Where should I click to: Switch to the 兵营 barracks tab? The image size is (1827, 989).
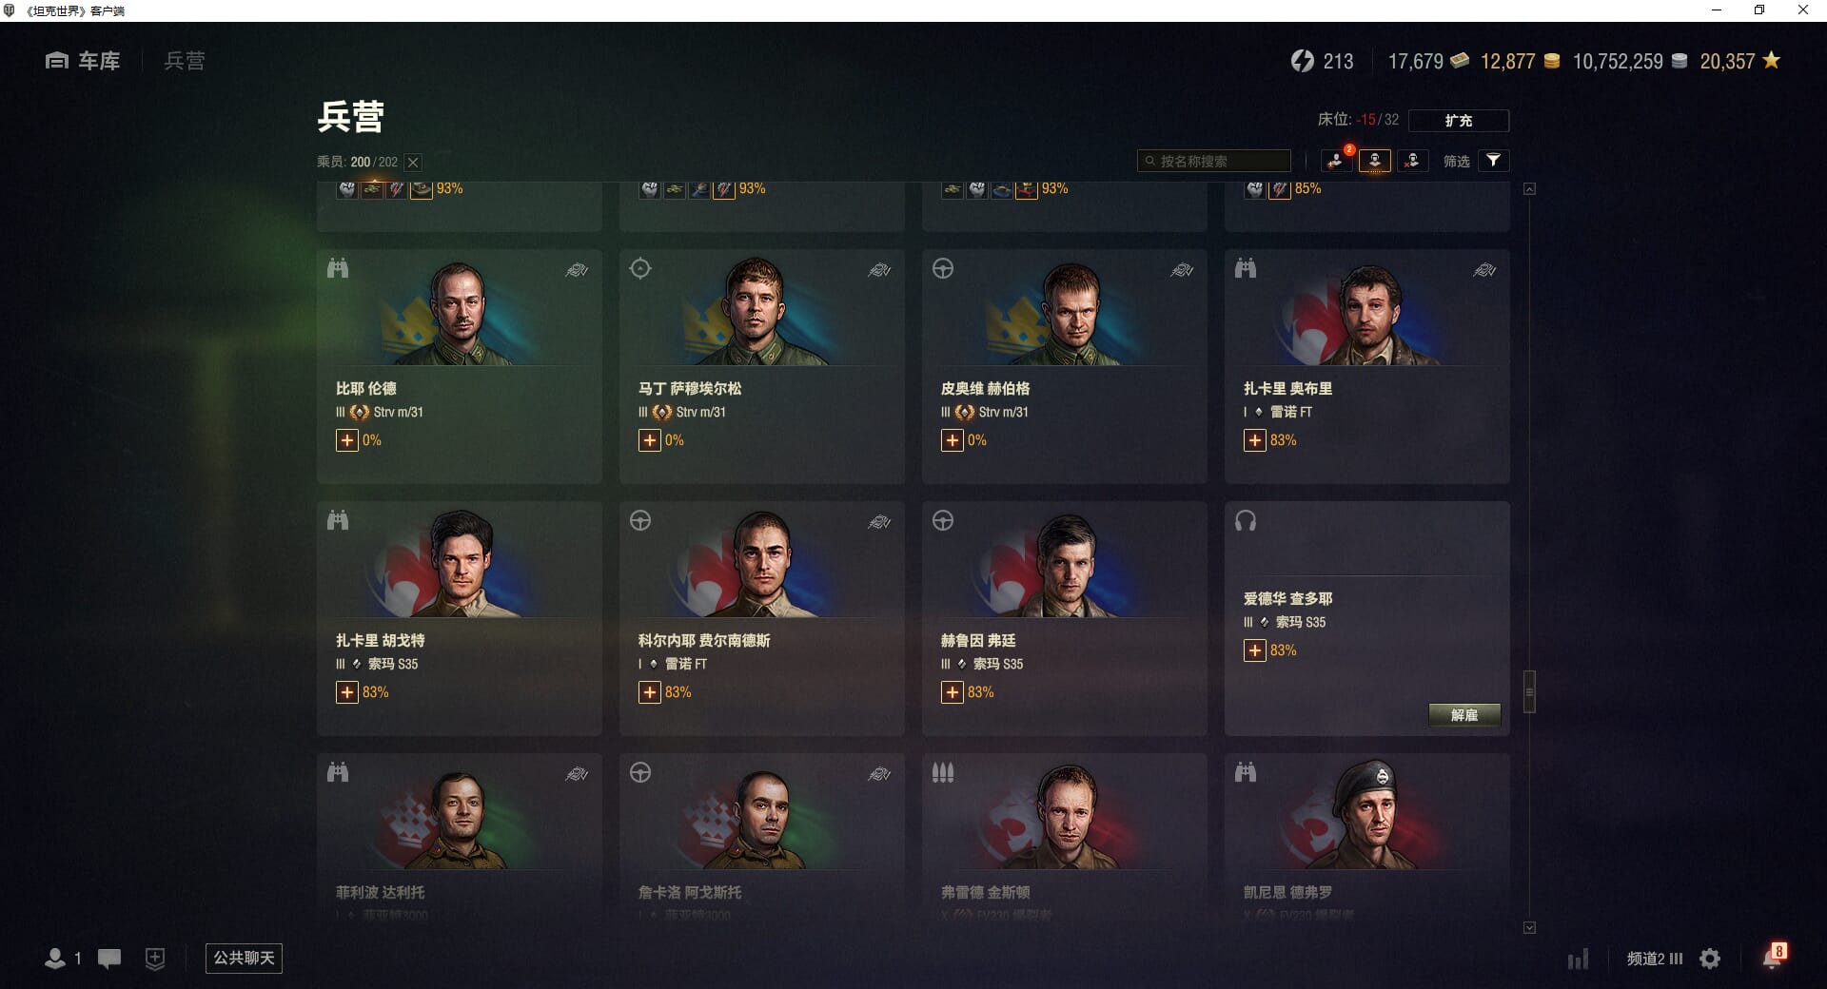point(185,61)
